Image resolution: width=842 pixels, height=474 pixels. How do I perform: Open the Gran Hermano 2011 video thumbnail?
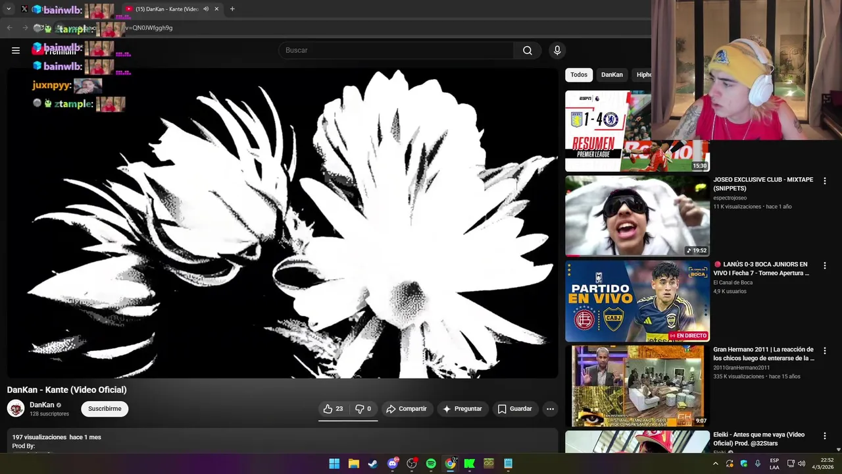coord(637,386)
